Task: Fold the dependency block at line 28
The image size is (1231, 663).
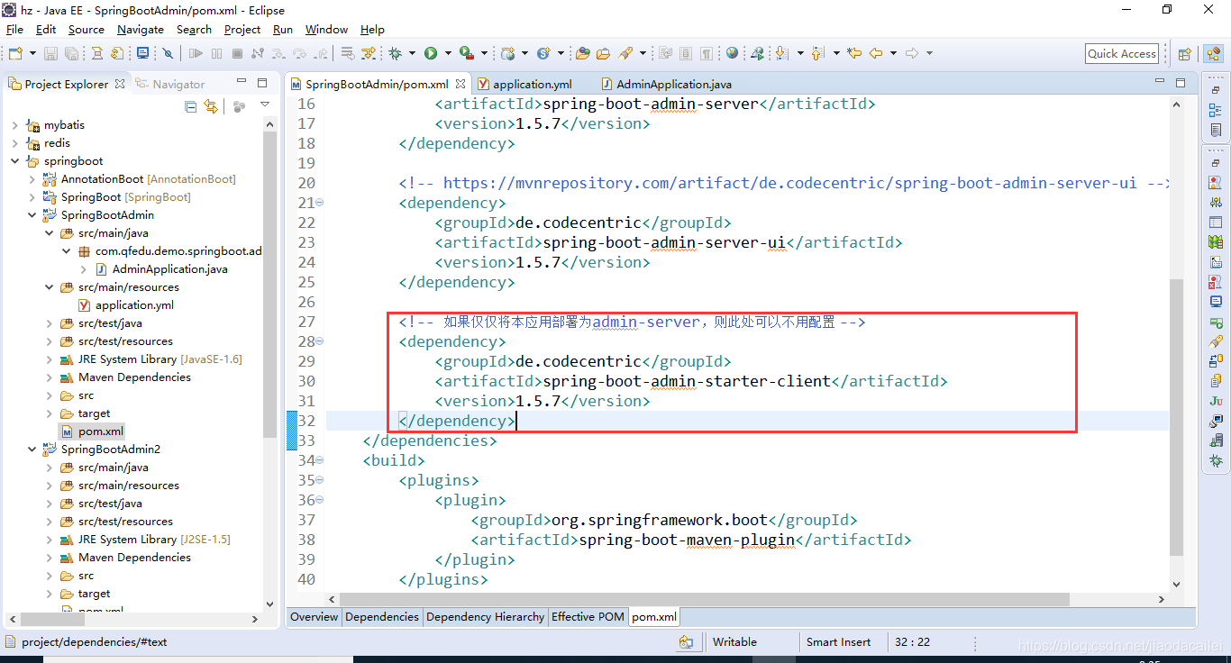Action: [x=320, y=341]
